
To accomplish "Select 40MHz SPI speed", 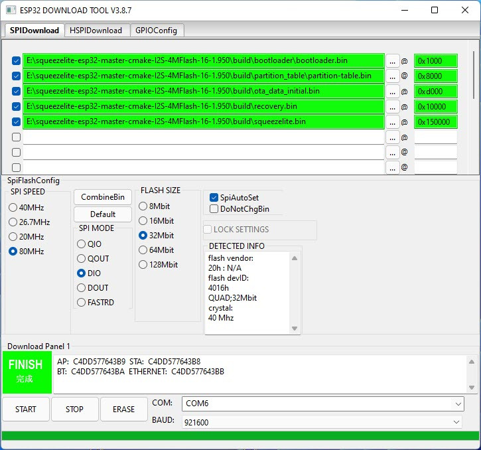I will [27, 208].
